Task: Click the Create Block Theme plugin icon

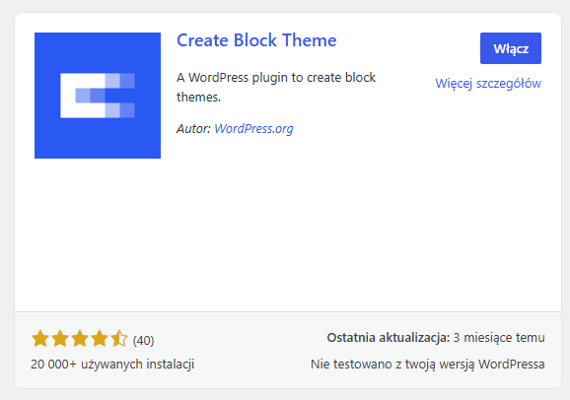Action: click(98, 96)
